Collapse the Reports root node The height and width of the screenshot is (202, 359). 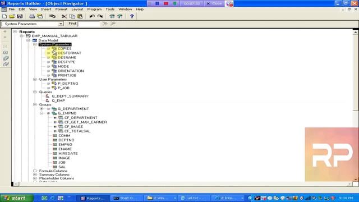[x=15, y=31]
